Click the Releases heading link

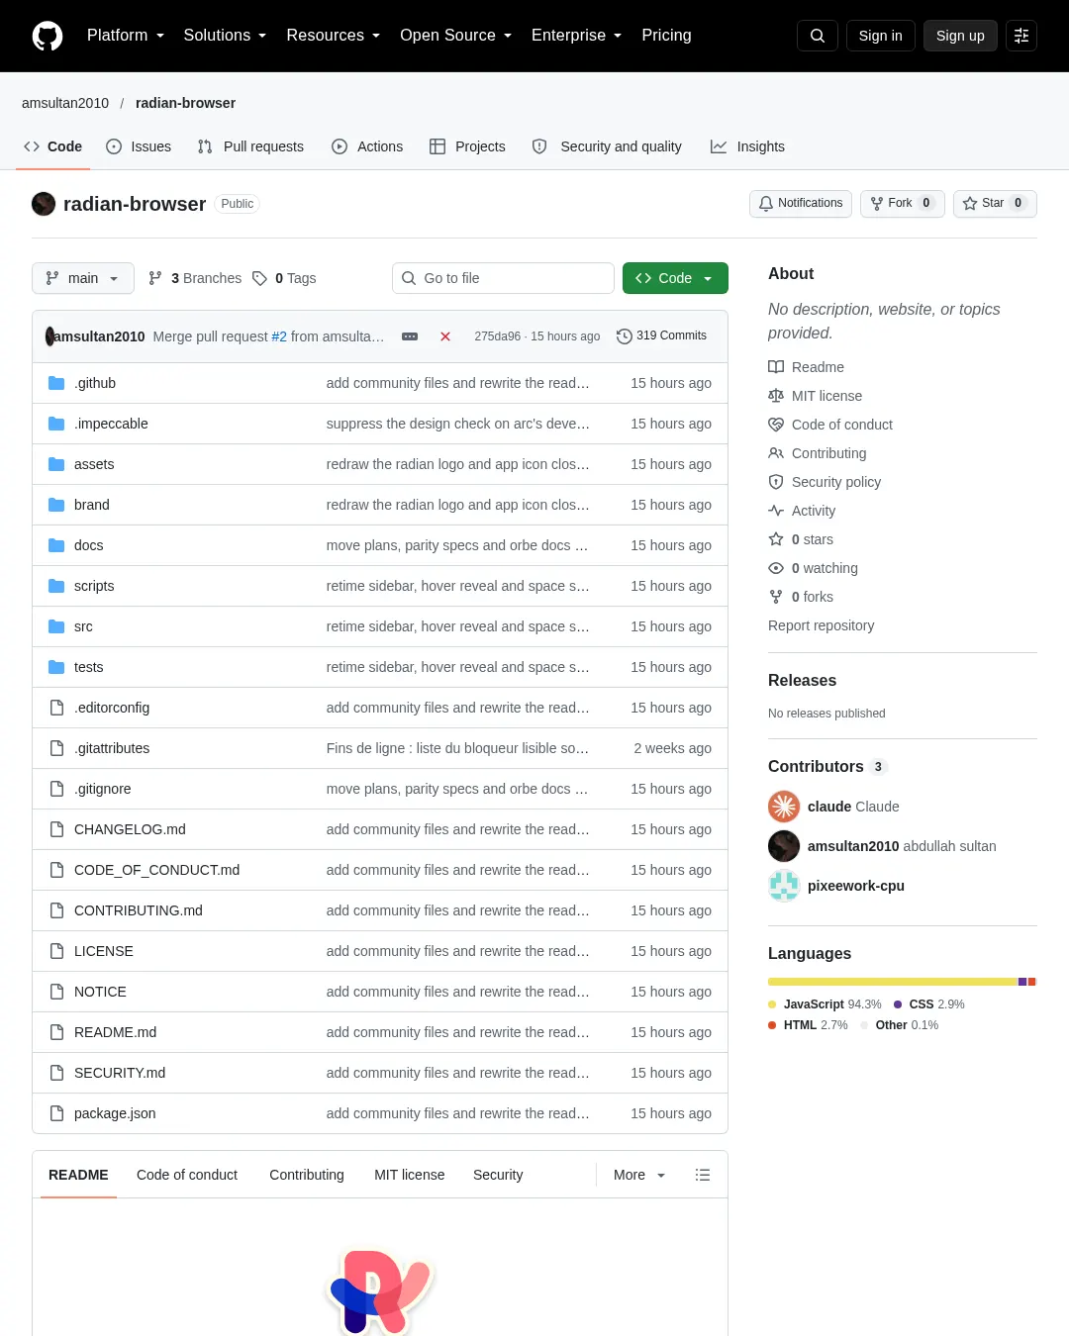pos(802,681)
